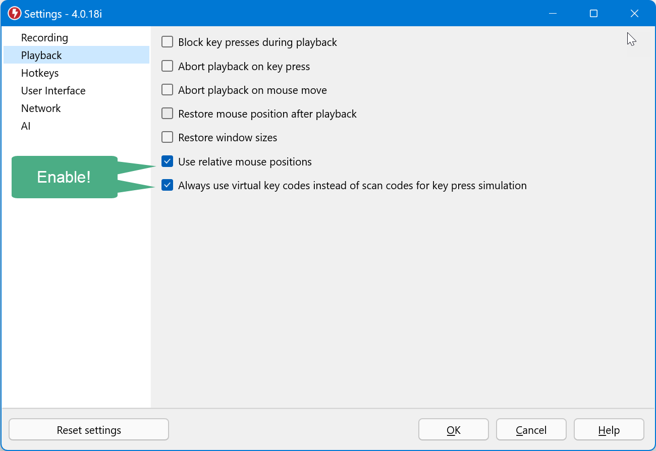Screen dimensions: 656x451
Task: Click the red lightning app icon in title bar
Action: pyautogui.click(x=15, y=14)
